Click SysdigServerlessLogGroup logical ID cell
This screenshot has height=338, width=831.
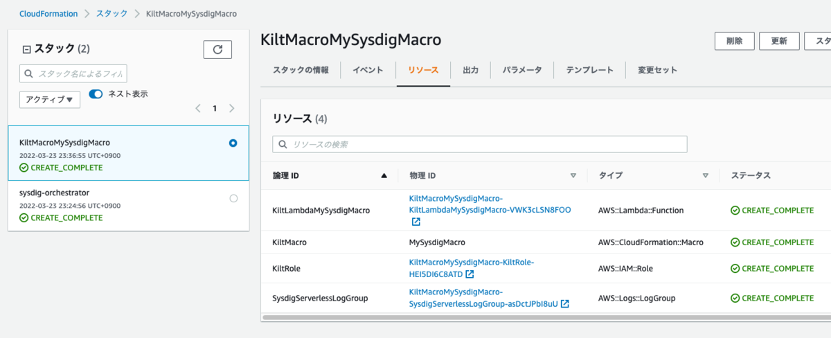coord(320,298)
